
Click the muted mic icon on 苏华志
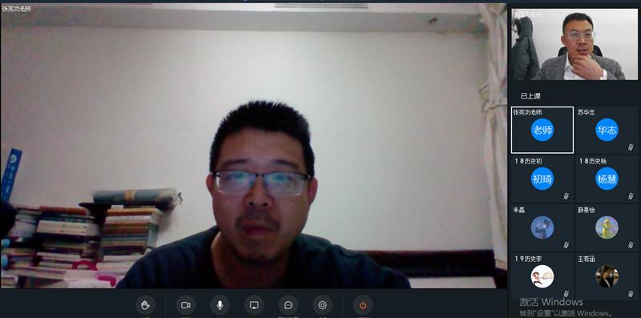pyautogui.click(x=631, y=147)
